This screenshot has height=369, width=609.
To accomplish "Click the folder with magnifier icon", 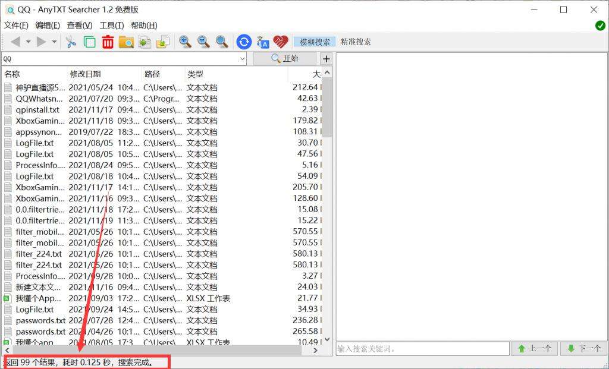I will coord(126,42).
